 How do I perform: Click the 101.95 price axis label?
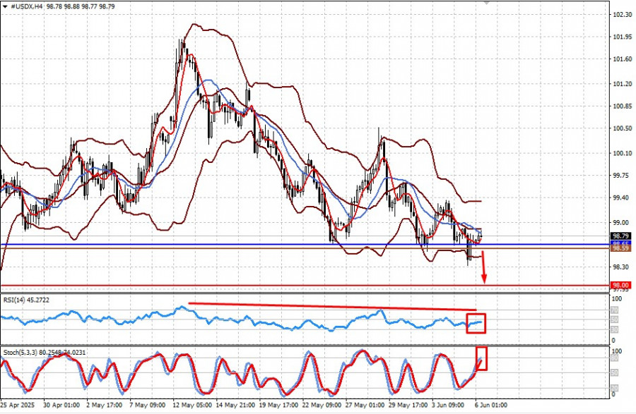[x=622, y=37]
